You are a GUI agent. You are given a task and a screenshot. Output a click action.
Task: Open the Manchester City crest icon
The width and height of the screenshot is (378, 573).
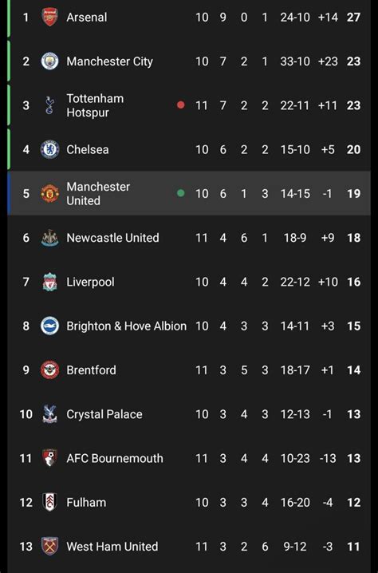point(49,61)
